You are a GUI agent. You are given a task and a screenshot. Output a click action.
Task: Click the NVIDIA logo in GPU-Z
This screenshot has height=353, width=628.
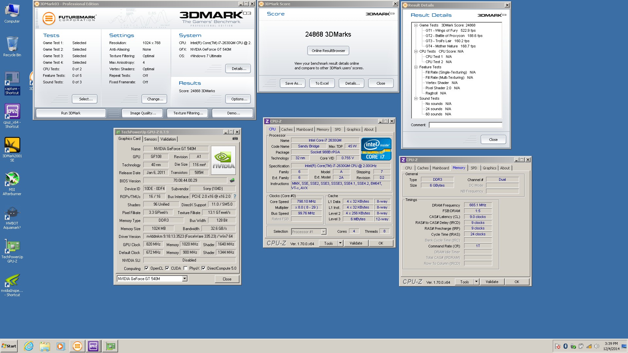pos(223,160)
